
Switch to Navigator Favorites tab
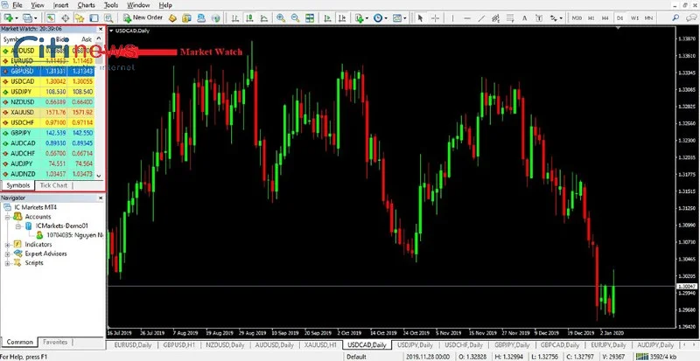[55, 342]
